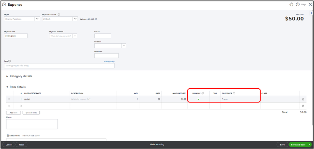Toggle the Billable checkmark for Jacket
Screen dimensions: 314x149
tap(199, 99)
